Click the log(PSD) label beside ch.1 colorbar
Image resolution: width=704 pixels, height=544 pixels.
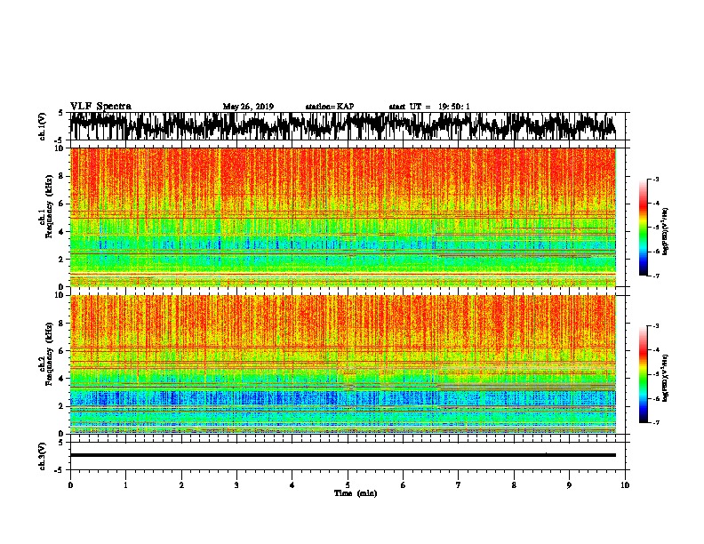665,231
